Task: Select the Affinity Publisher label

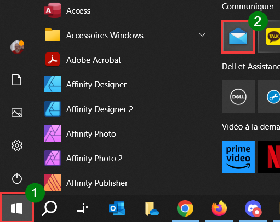Action: (97, 183)
